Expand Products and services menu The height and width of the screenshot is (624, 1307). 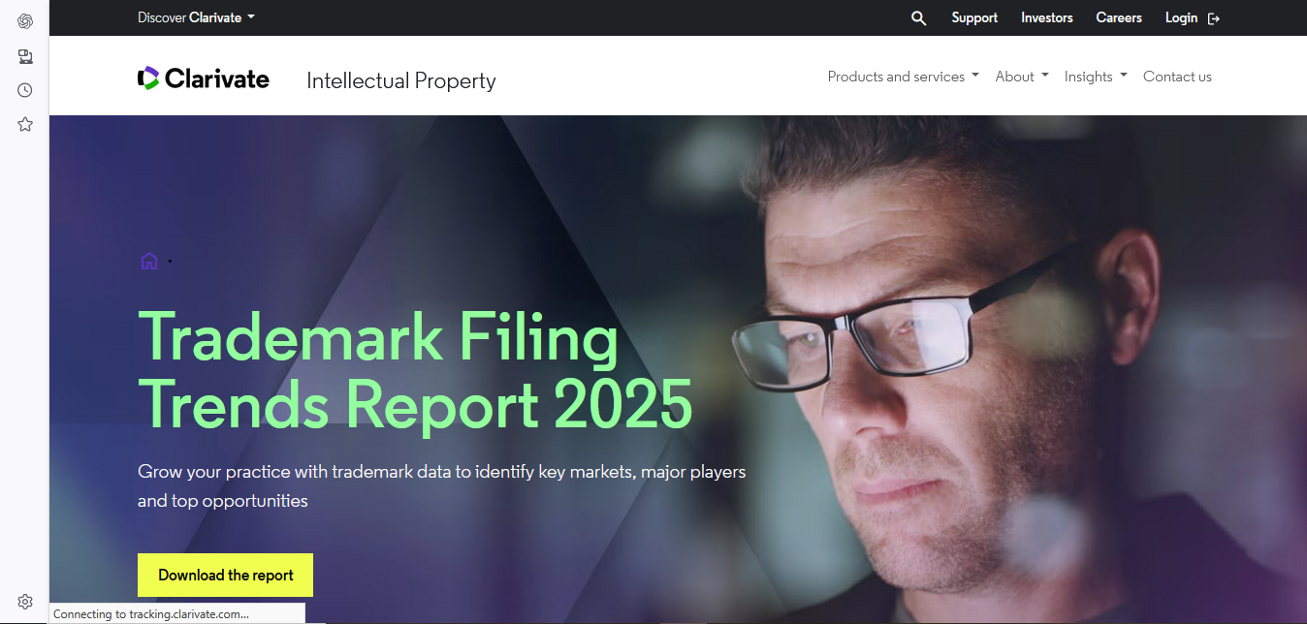[x=904, y=77]
